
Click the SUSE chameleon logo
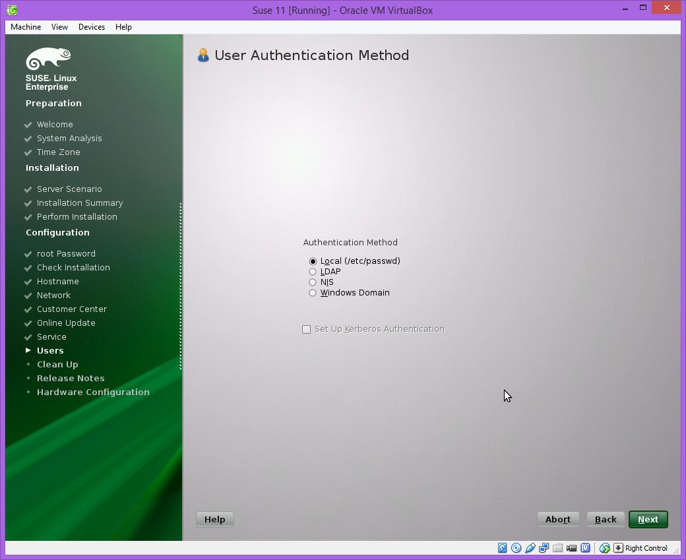[48, 59]
